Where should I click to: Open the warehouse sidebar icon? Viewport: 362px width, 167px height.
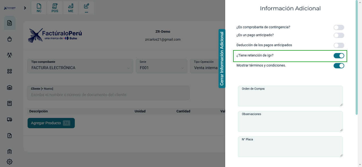pyautogui.click(x=10, y=88)
